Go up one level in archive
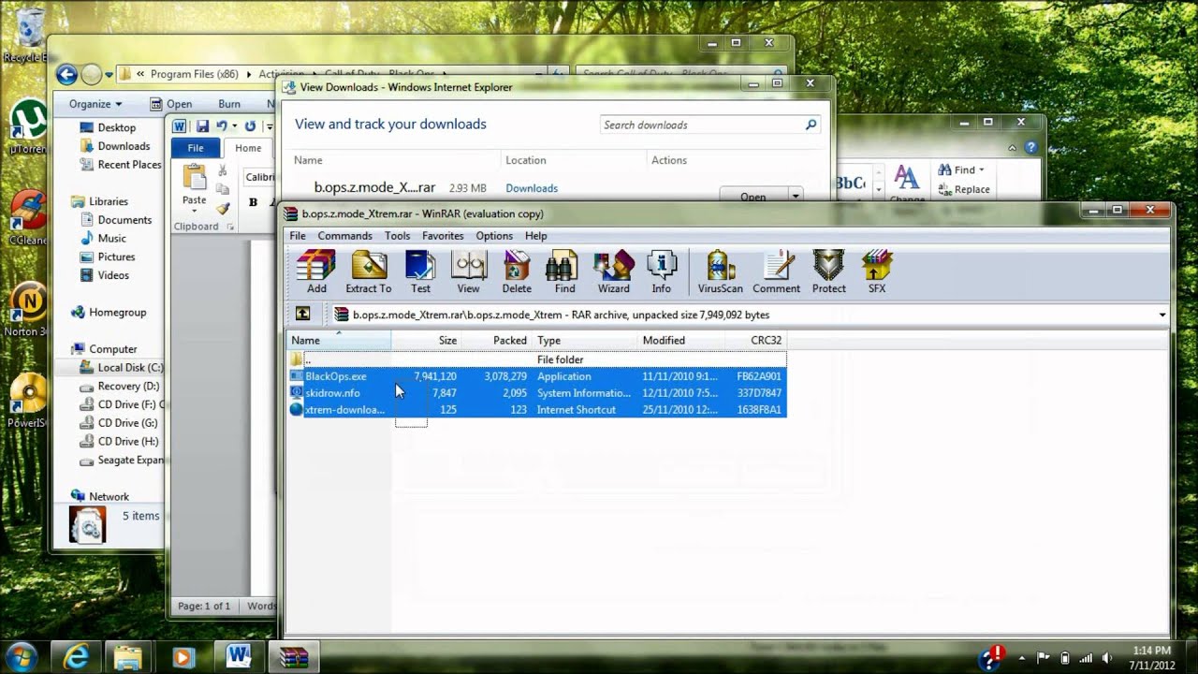Image resolution: width=1198 pixels, height=674 pixels. tap(302, 315)
